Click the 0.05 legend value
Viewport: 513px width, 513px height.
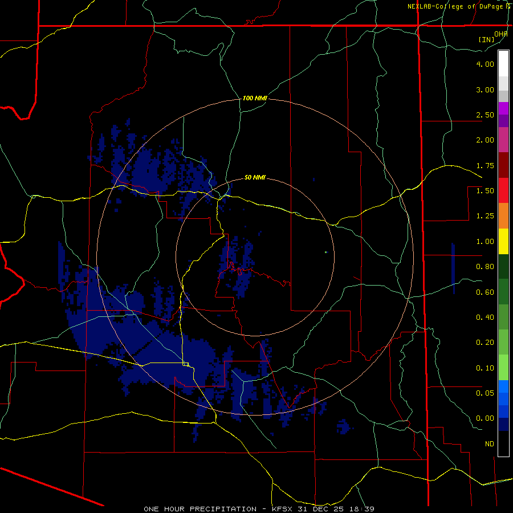coord(485,393)
